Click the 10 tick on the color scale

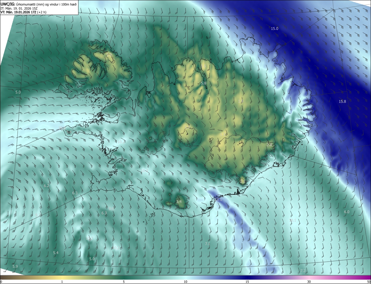185,282
